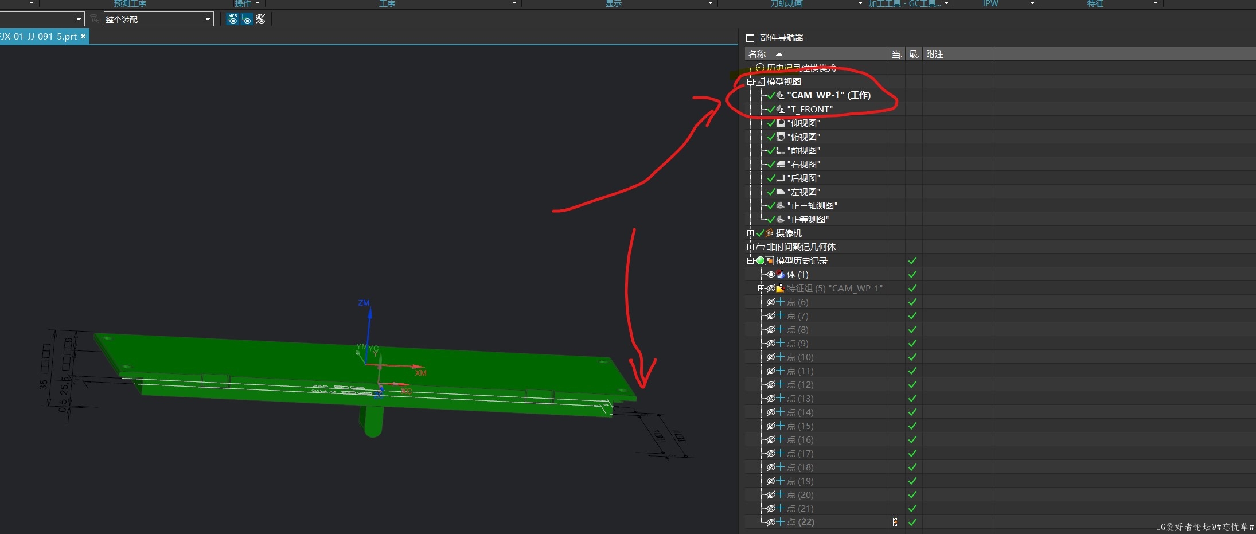Toggle the MCS display eye icon
Screen dimensions: 1256x534
232,19
